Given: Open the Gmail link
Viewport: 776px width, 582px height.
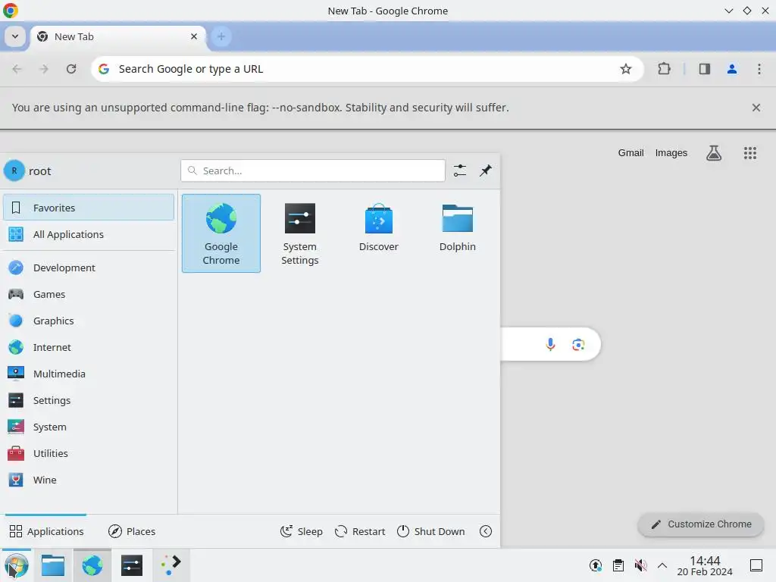Looking at the screenshot, I should (x=630, y=153).
